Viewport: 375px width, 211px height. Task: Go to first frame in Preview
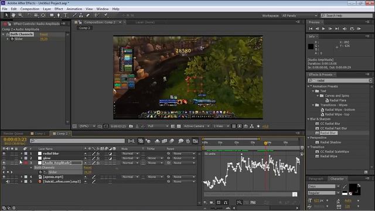coord(311,29)
